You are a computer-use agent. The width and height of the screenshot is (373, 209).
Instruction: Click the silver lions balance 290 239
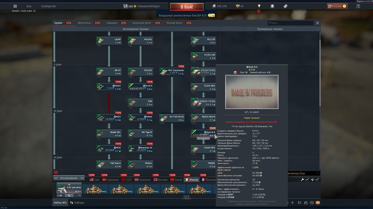pyautogui.click(x=219, y=6)
